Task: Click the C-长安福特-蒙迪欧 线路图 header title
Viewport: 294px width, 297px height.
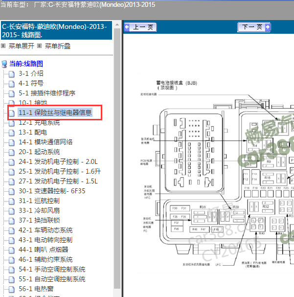Action: point(56,30)
